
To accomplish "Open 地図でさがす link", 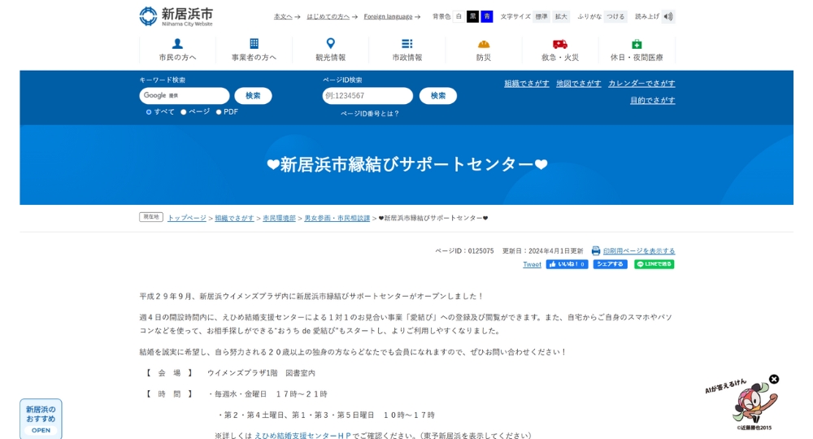I will [579, 84].
